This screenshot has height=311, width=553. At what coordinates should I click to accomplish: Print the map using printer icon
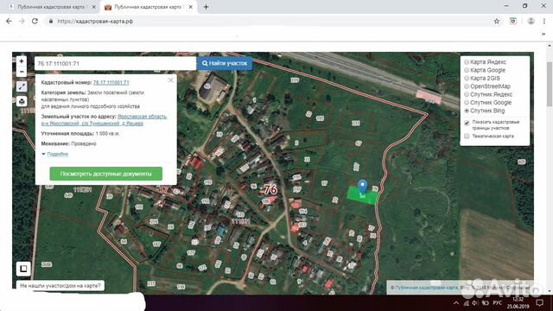(22, 102)
